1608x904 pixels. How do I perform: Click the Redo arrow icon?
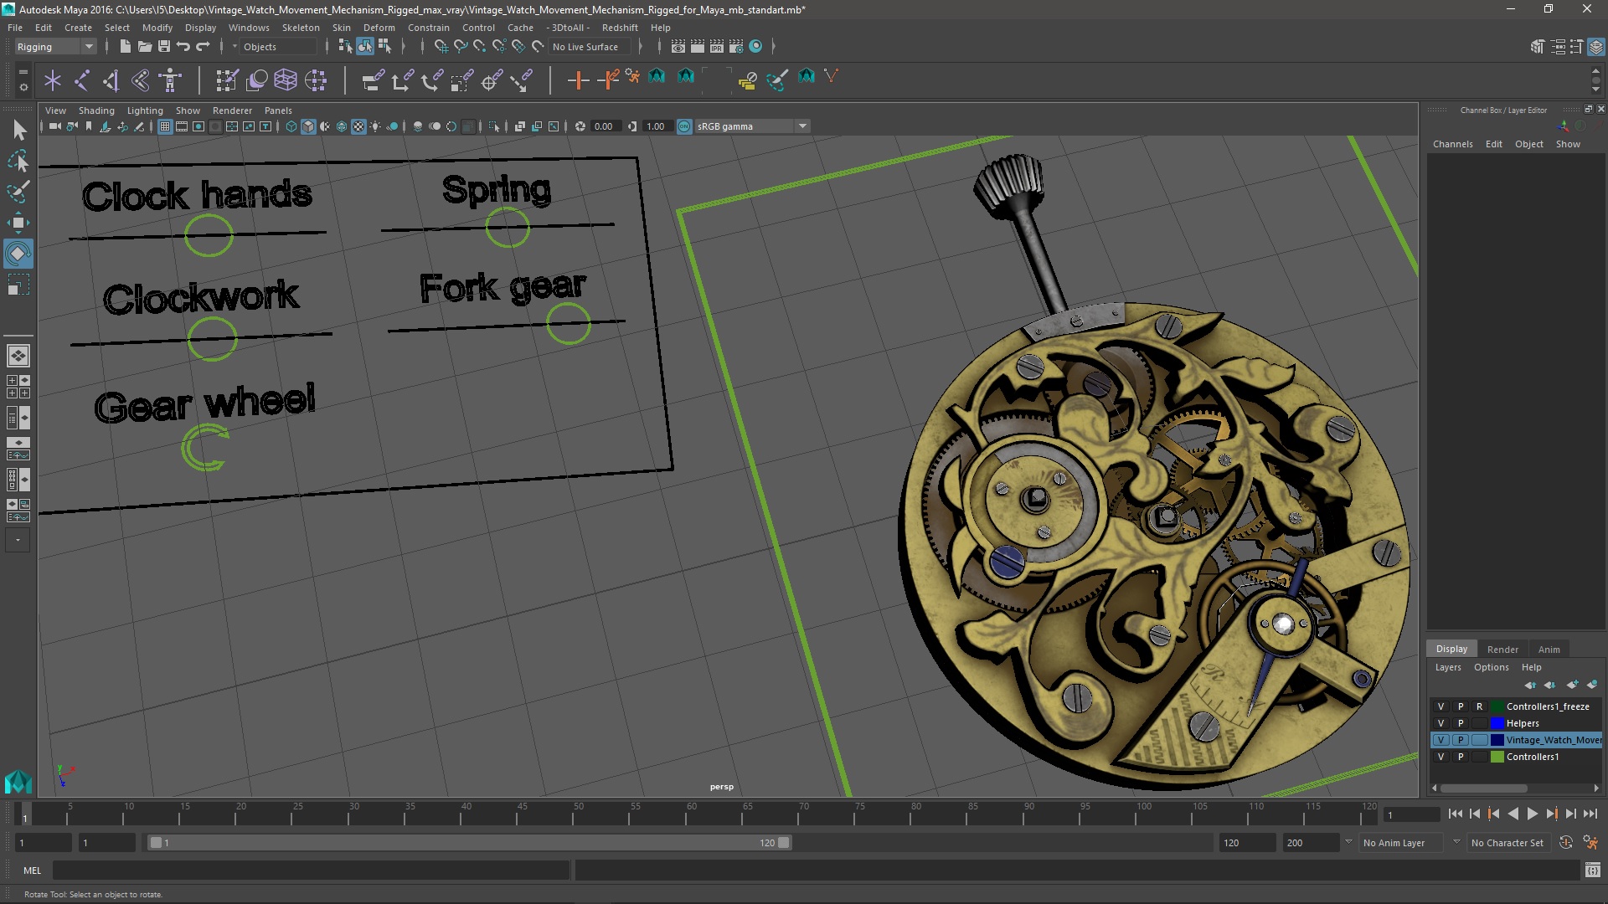tap(203, 47)
